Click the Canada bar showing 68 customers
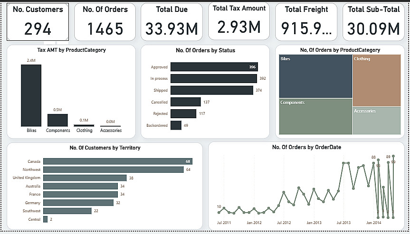 point(118,161)
